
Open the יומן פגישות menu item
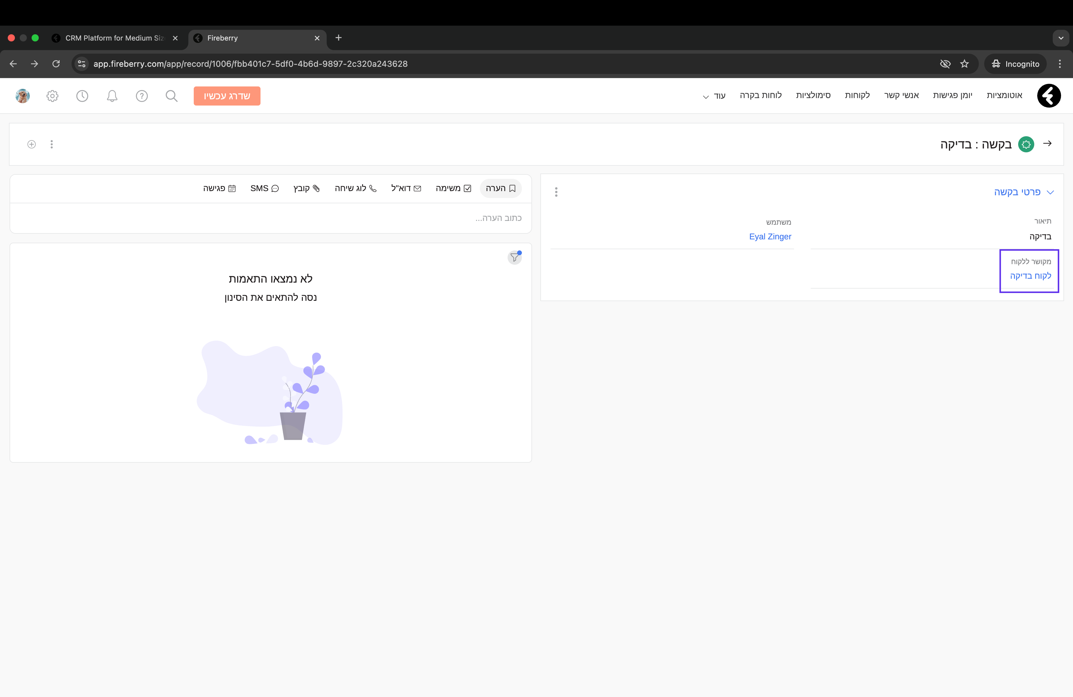click(952, 95)
